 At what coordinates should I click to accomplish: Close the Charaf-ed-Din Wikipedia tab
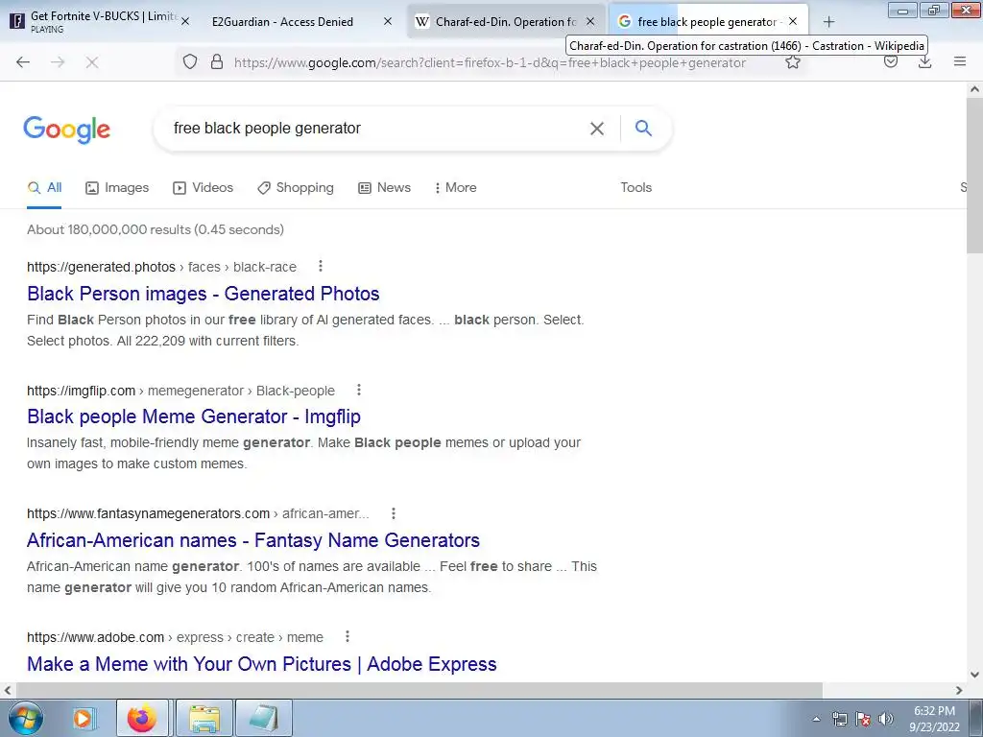click(x=590, y=21)
